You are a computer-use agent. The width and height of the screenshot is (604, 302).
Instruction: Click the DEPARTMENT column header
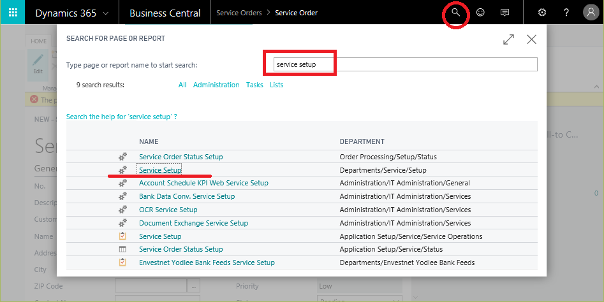pyautogui.click(x=362, y=141)
